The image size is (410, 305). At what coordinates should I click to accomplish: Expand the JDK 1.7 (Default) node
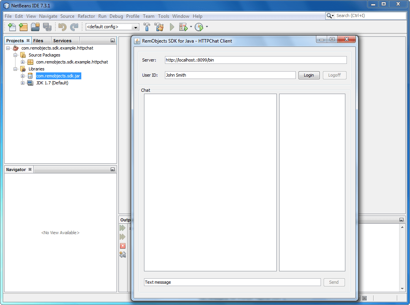point(23,83)
